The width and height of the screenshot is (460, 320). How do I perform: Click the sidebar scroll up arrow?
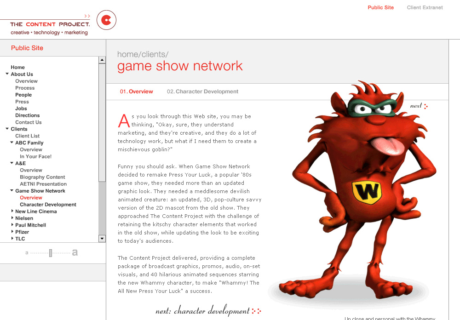coord(102,60)
